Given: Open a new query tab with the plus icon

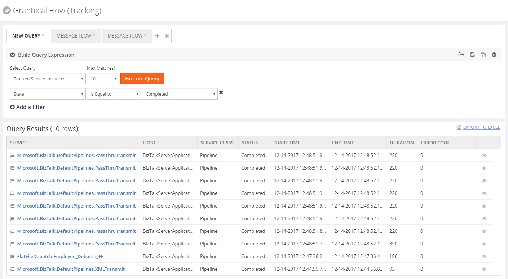Looking at the screenshot, I should pyautogui.click(x=157, y=35).
